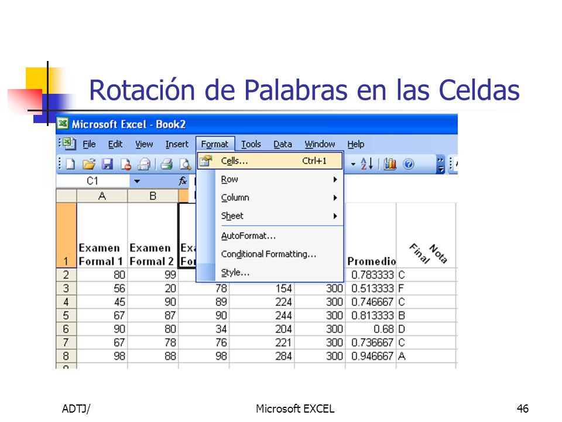Screen dimensions: 562x422
Task: Click the Select All corner box
Action: [66, 196]
